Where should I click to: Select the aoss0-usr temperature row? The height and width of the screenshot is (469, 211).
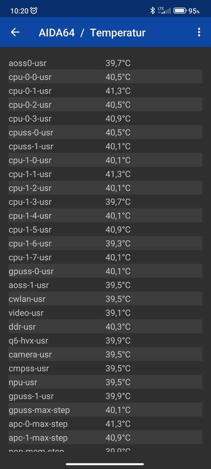[105, 63]
